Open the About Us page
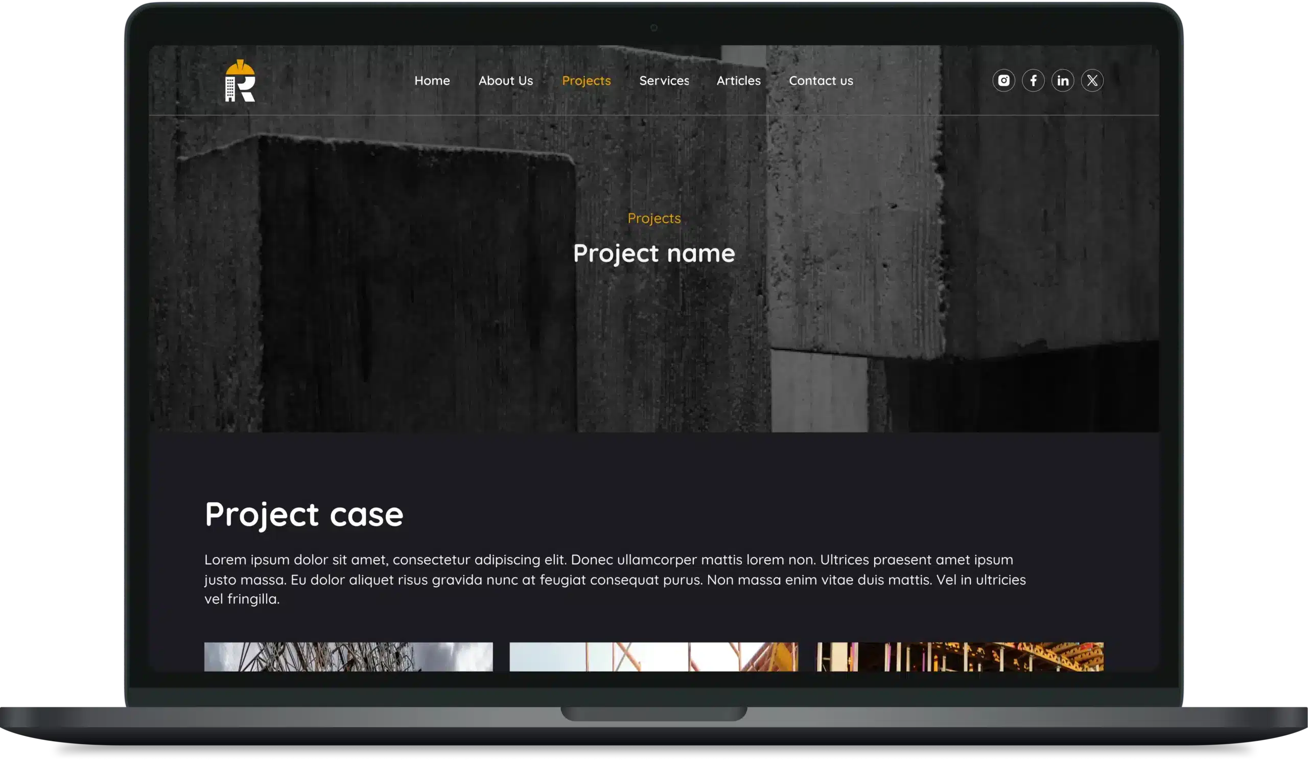 pyautogui.click(x=505, y=80)
